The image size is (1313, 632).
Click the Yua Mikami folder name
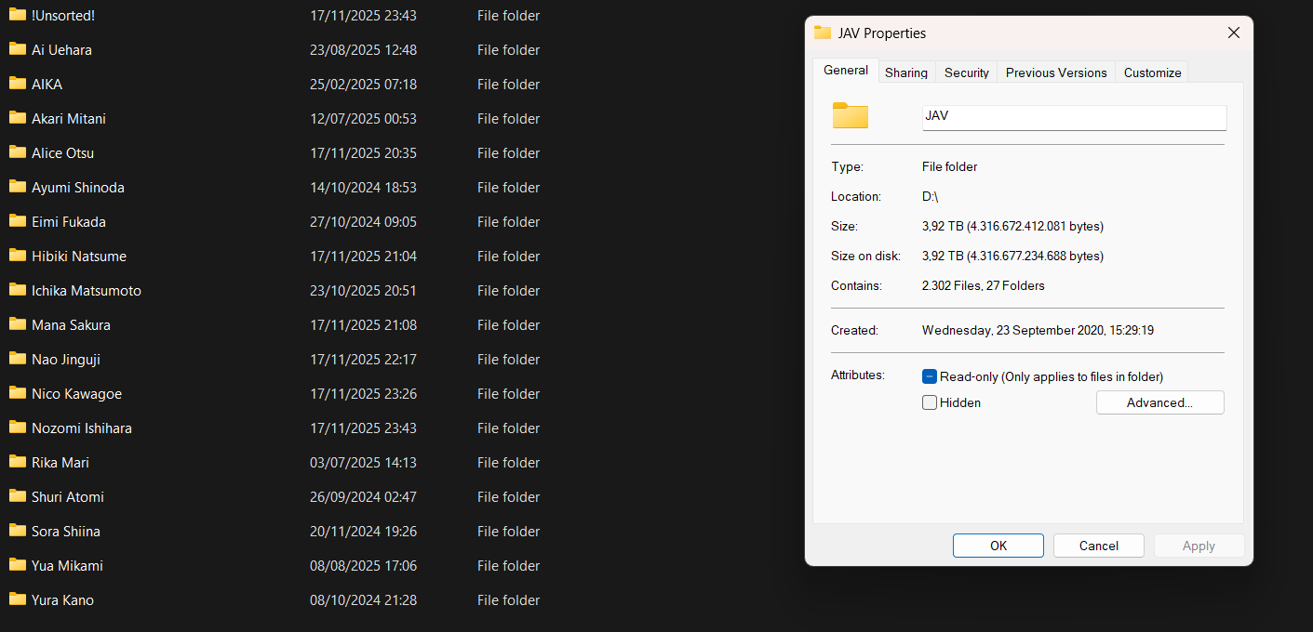tap(67, 566)
